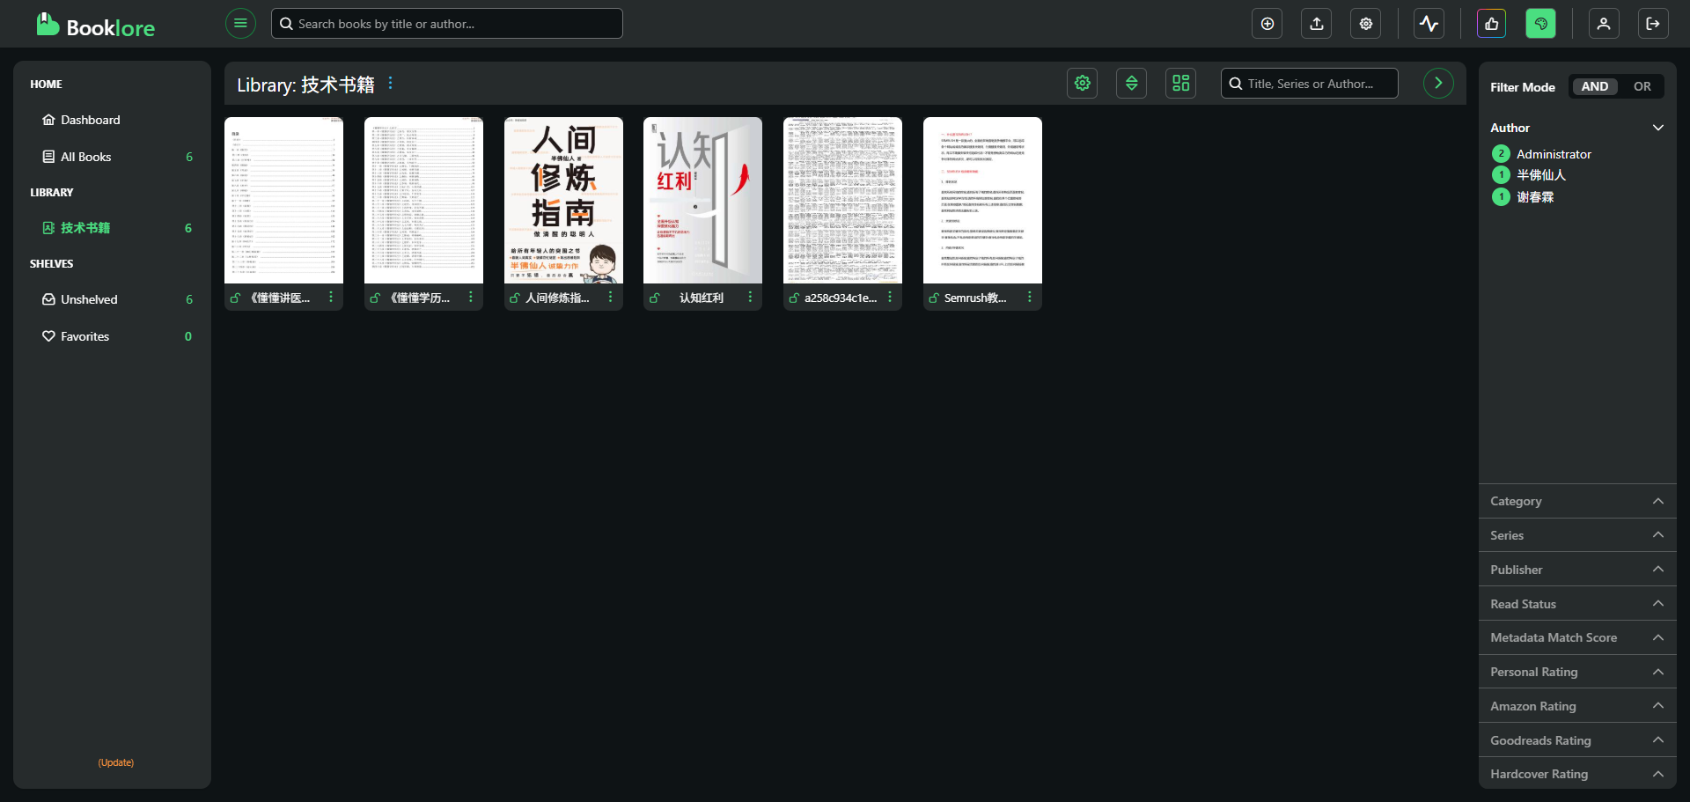This screenshot has width=1690, height=802.
Task: Focus Title, Series or Author filter field
Action: [1309, 84]
